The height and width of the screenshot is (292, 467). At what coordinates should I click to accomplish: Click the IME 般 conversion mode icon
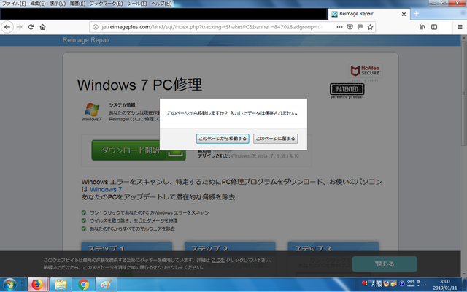379,284
